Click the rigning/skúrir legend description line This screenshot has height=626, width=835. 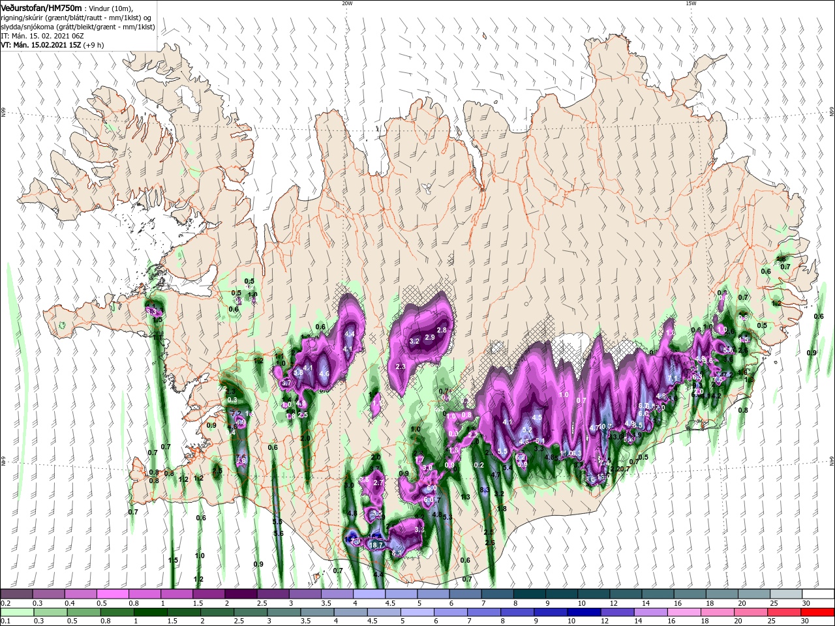click(76, 17)
